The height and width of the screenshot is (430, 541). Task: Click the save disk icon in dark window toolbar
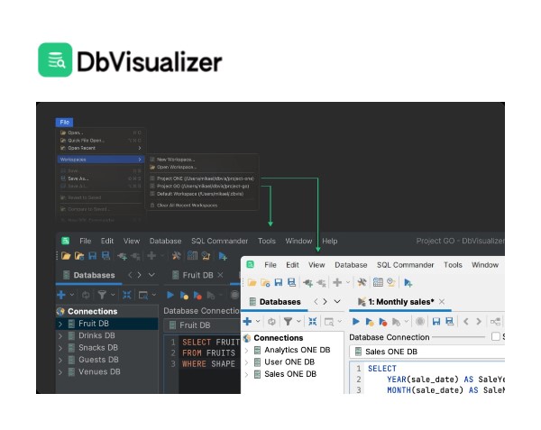point(93,256)
